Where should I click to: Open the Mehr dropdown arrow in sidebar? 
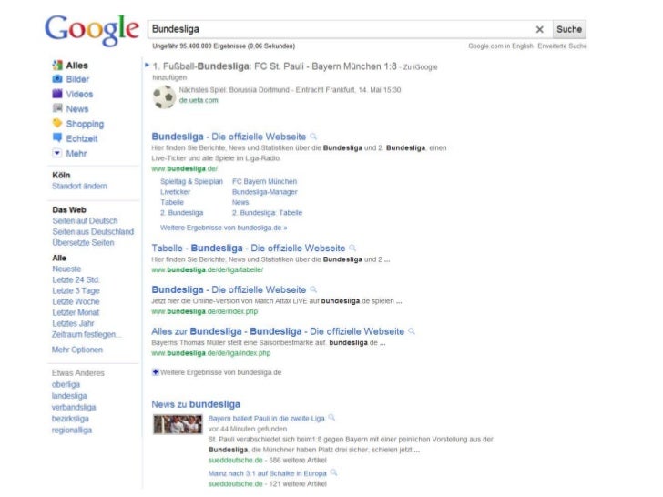pos(57,153)
